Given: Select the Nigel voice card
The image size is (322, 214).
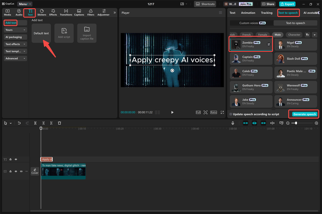Looking at the screenshot, I should coord(296,44).
